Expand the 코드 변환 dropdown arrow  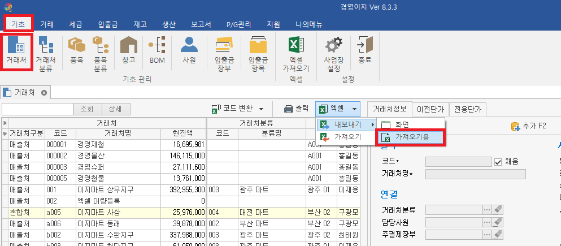(x=261, y=109)
